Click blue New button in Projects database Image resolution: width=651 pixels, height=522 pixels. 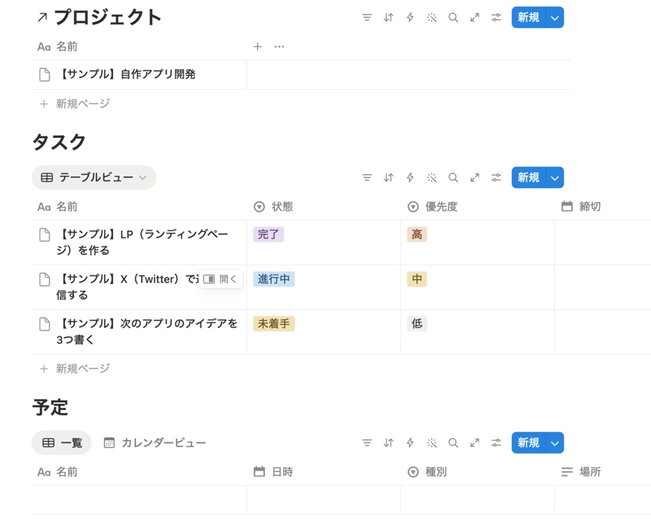[528, 17]
